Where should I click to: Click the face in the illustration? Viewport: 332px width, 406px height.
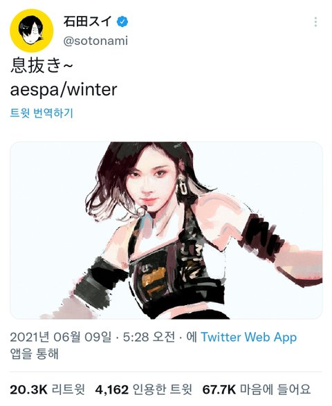[151, 184]
